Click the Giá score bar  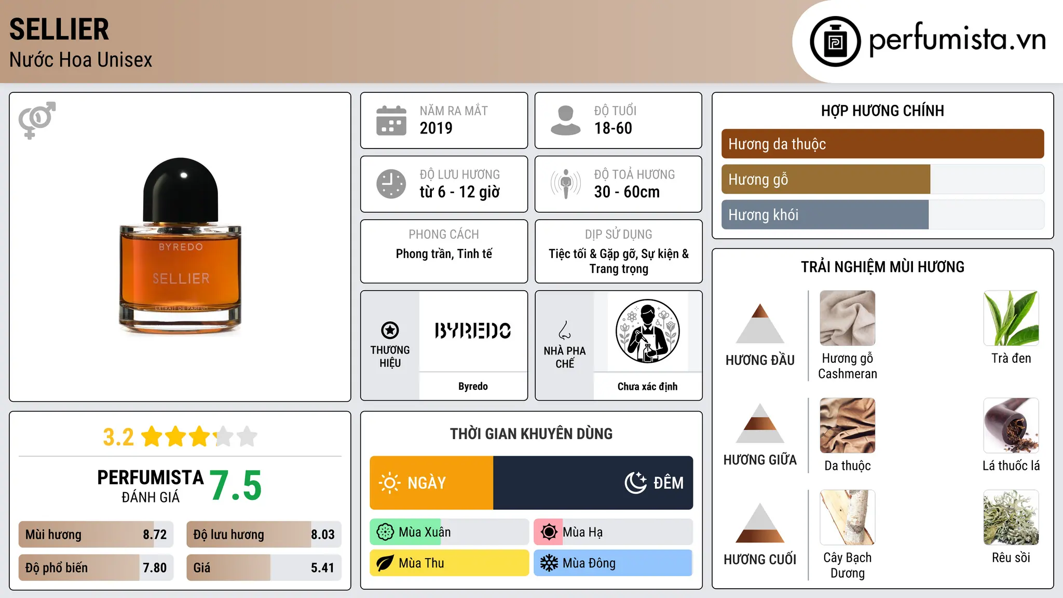[264, 568]
